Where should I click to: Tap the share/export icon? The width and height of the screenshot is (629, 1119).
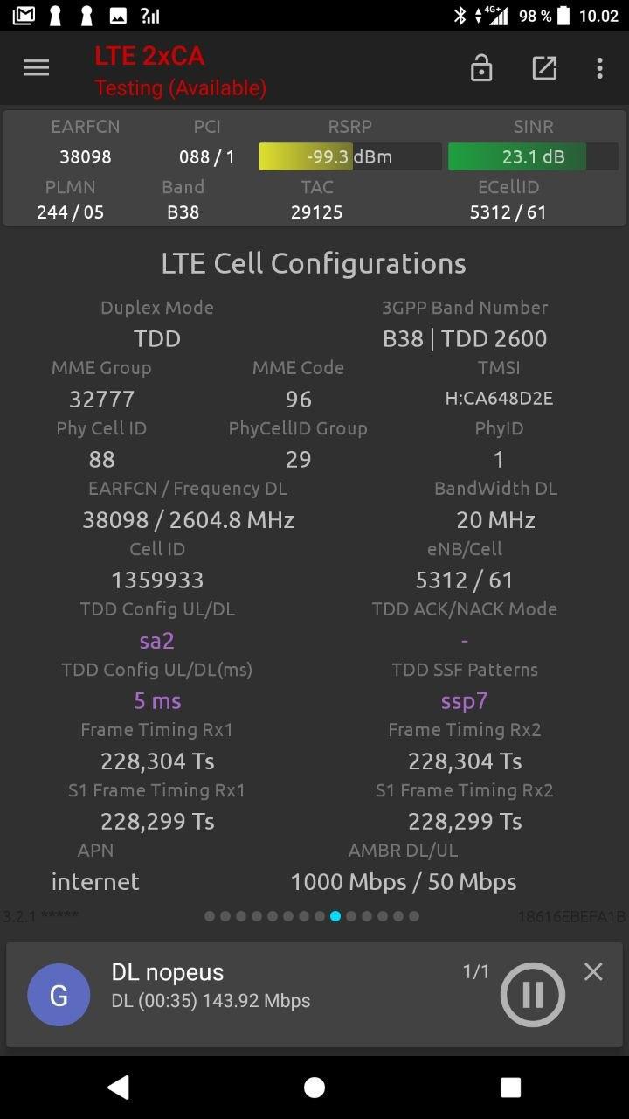[x=544, y=68]
